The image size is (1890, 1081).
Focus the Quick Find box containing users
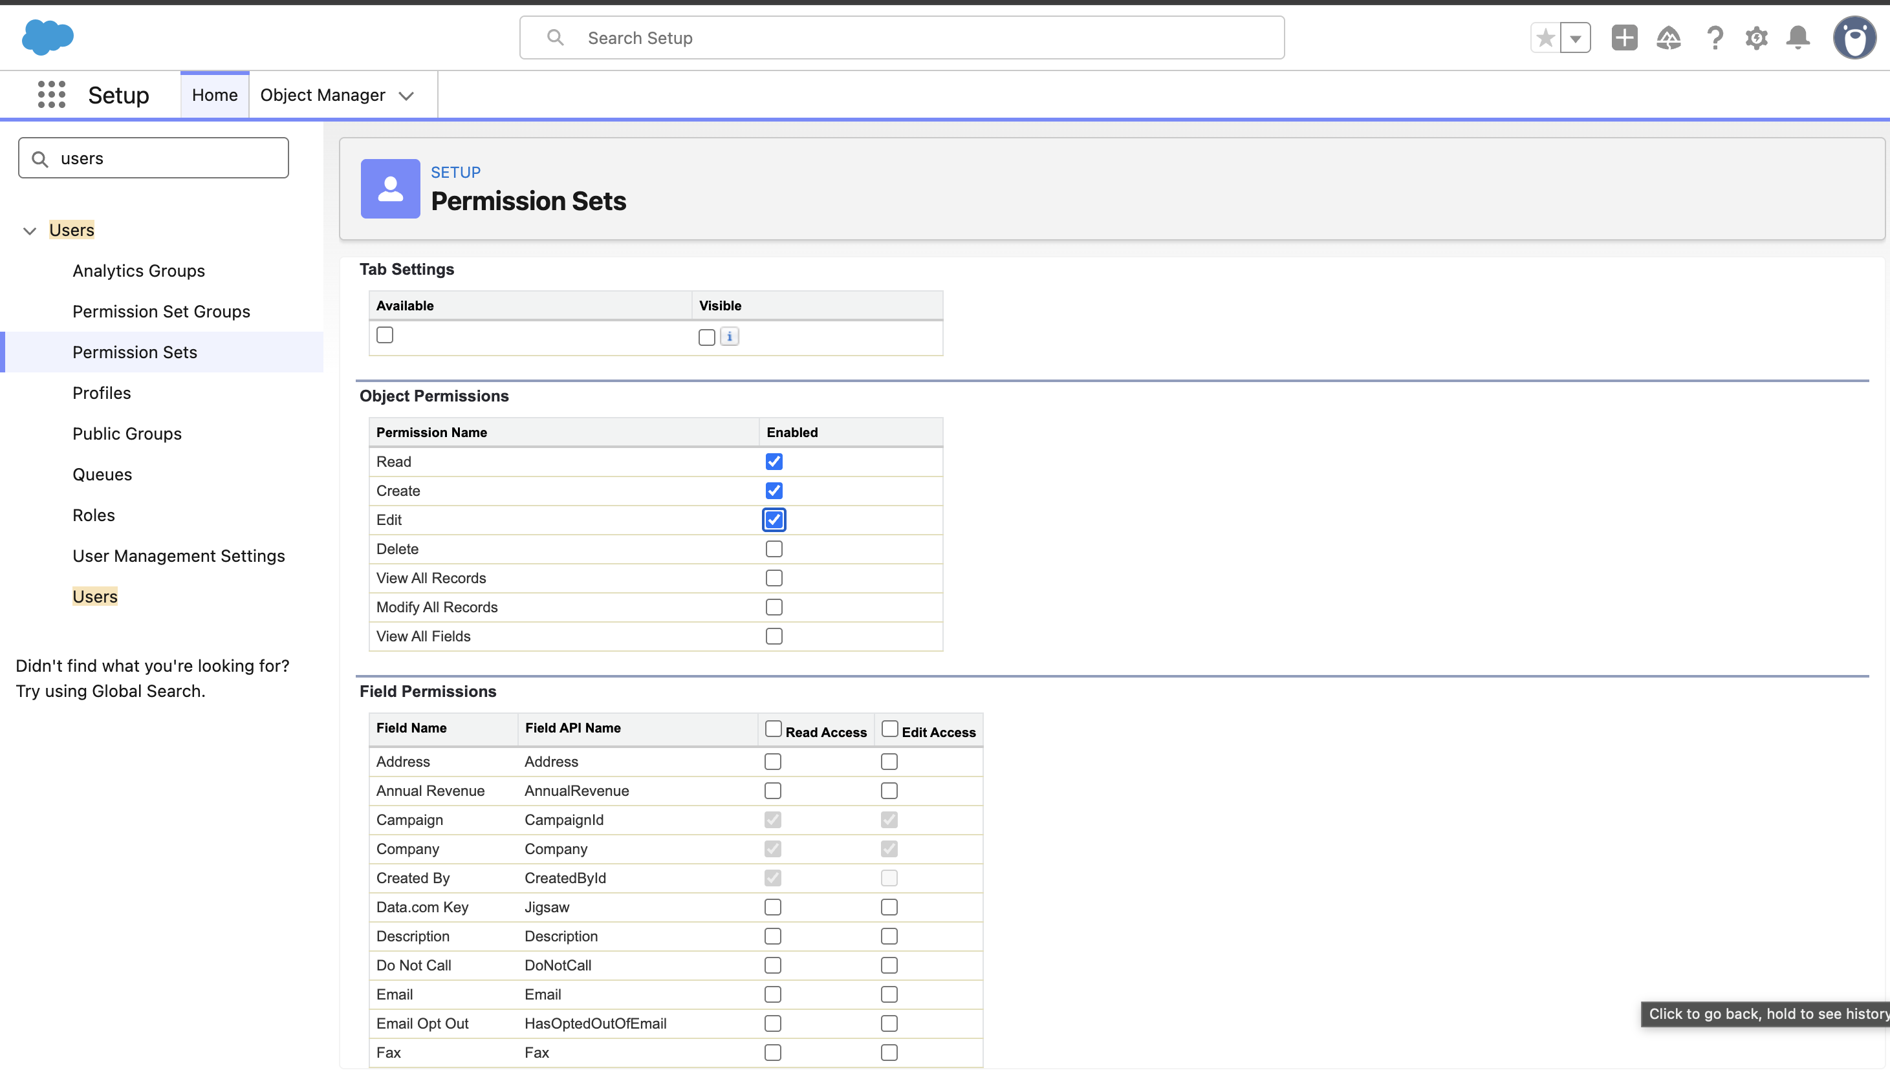pos(154,158)
